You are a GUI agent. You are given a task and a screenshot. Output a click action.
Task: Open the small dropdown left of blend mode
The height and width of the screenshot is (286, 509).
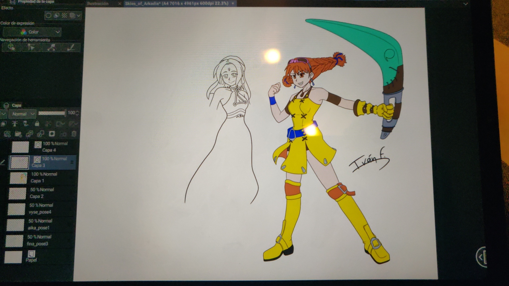(x=3, y=114)
